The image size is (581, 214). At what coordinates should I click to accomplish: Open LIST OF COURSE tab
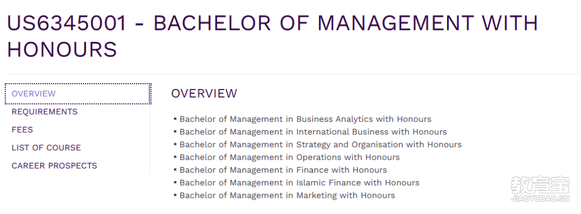point(46,147)
